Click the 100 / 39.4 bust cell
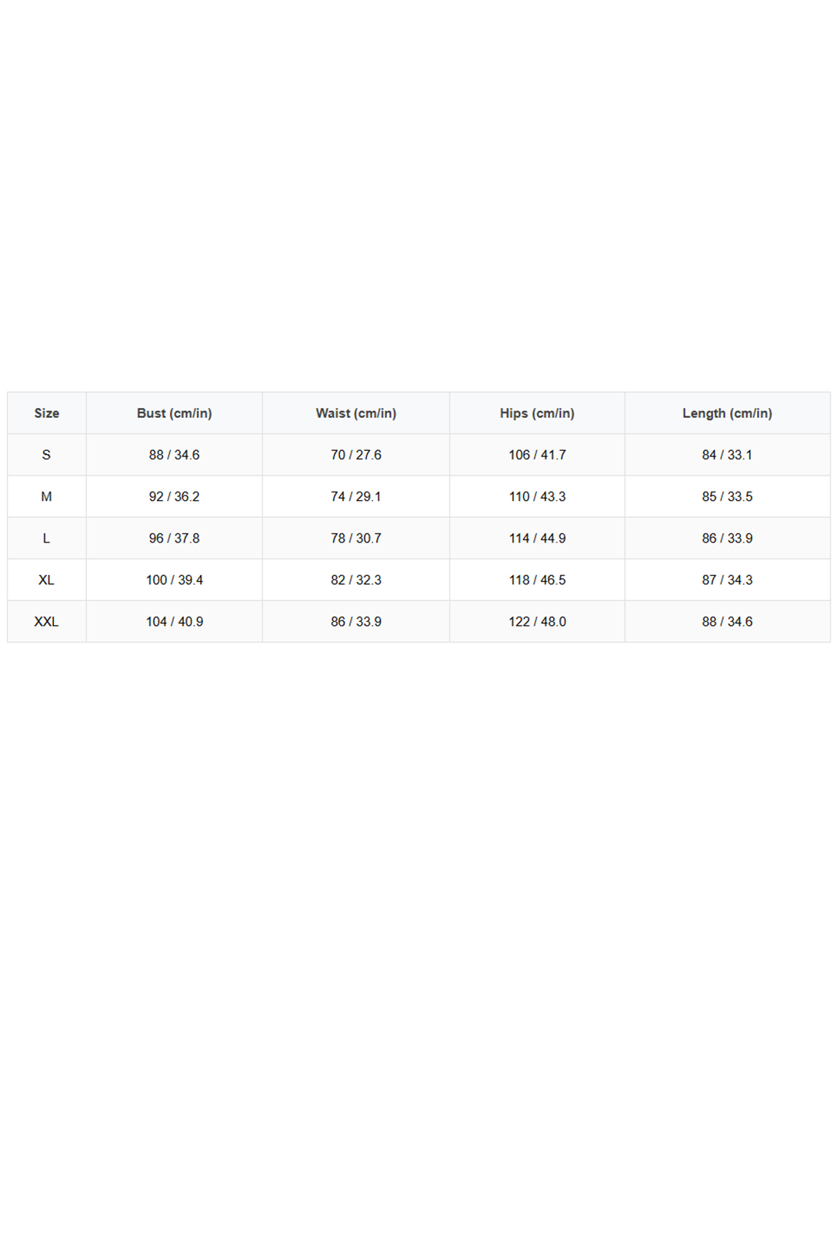Viewport: 837px width, 1256px height. click(175, 580)
